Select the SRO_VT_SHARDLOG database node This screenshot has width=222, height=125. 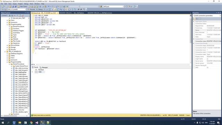(x=15, y=51)
